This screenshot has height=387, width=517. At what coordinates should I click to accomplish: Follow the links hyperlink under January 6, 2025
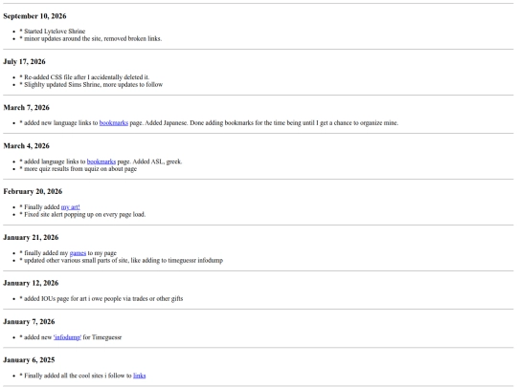(x=139, y=376)
